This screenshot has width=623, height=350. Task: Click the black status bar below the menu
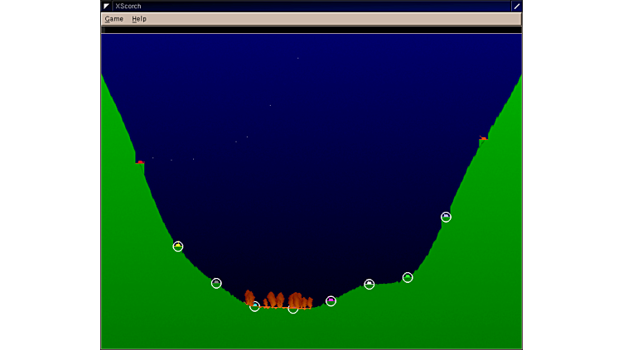click(x=311, y=30)
